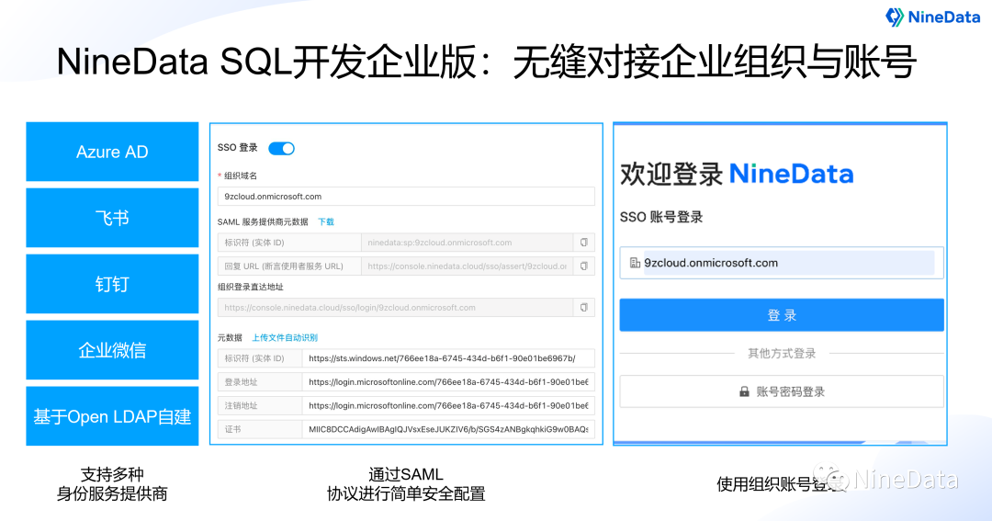Click the 通过SAML caption text
The height and width of the screenshot is (521, 992).
406,474
